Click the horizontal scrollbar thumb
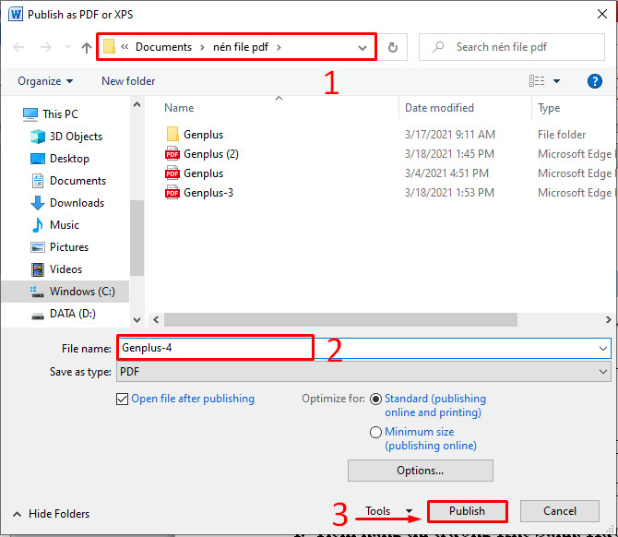 click(340, 320)
